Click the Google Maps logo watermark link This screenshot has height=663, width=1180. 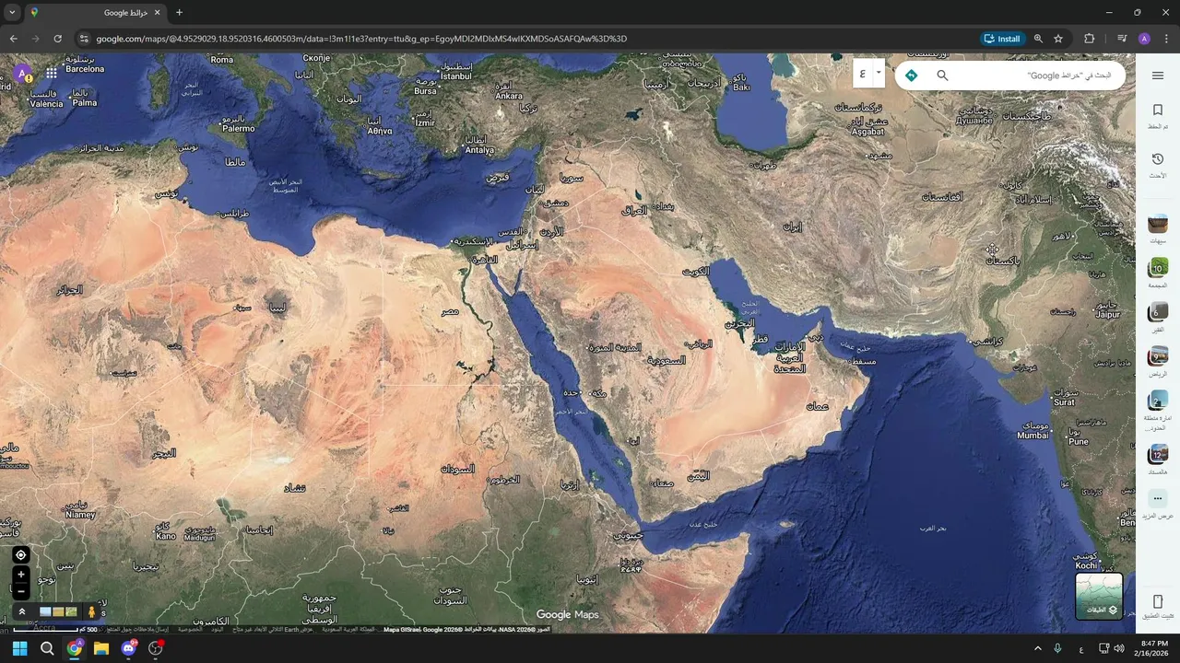(567, 614)
